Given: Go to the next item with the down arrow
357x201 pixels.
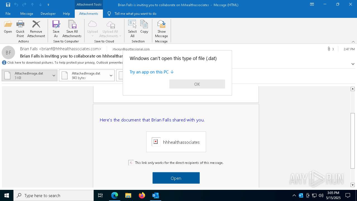Looking at the screenshot, I should (40, 5).
